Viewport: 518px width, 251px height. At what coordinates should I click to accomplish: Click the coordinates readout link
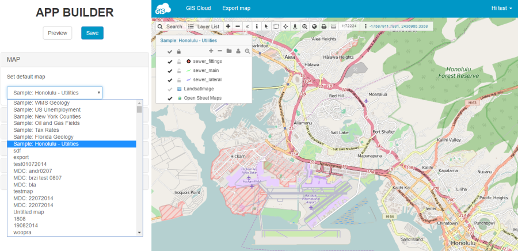[399, 26]
